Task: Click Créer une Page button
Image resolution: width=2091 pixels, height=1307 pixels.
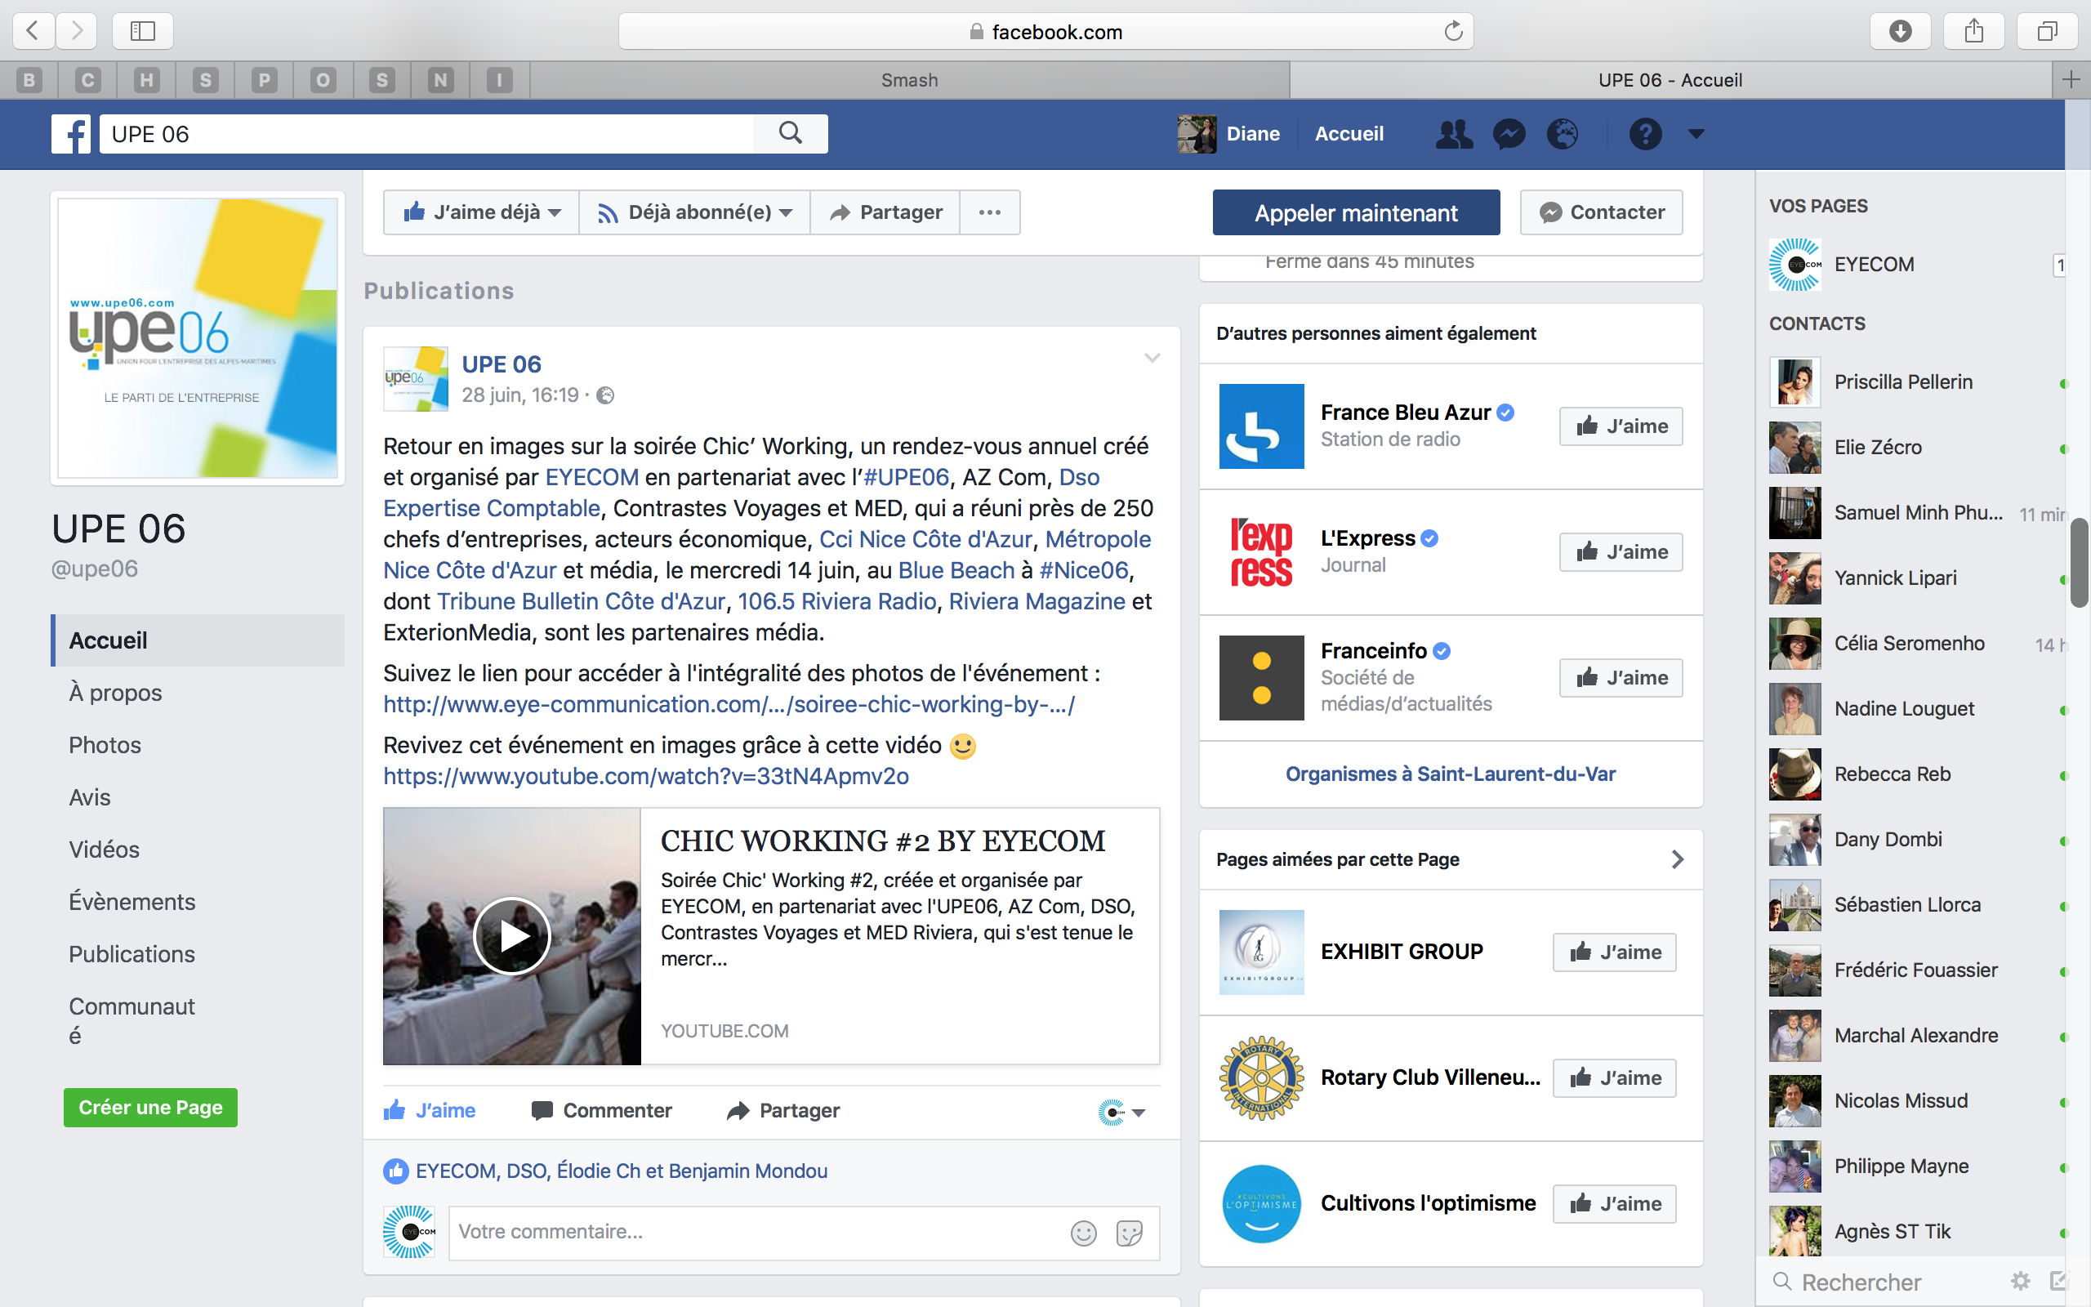Action: coord(150,1108)
